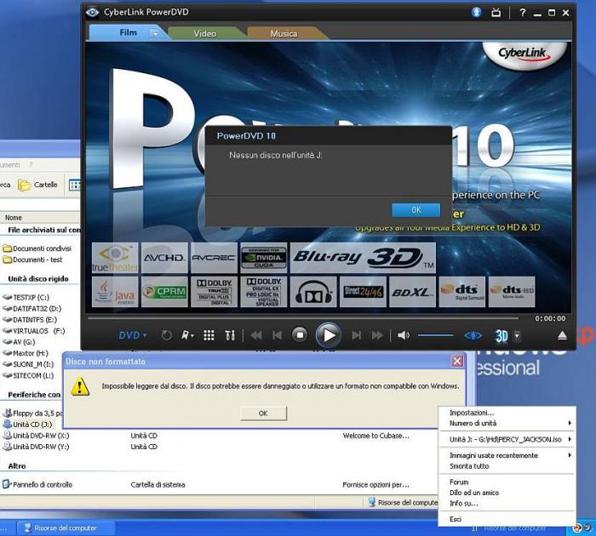Adjust the PowerDVD volume slider
Screen dimensions: 596x536
pyautogui.click(x=435, y=335)
